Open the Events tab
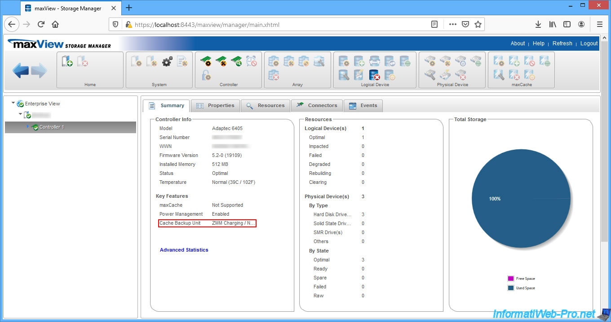Image resolution: width=611 pixels, height=322 pixels. (363, 106)
